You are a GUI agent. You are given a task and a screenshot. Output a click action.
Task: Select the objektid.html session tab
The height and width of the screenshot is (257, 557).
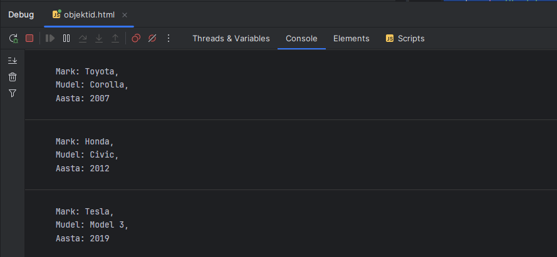click(x=88, y=14)
